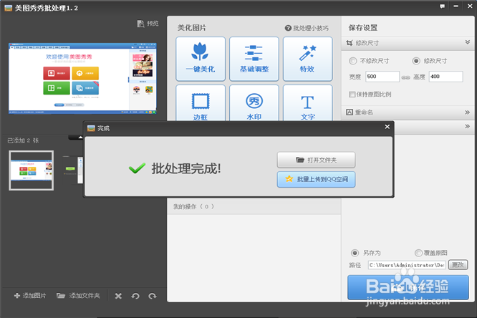
Task: Select 另存为 save-as radio option
Action: 355,253
